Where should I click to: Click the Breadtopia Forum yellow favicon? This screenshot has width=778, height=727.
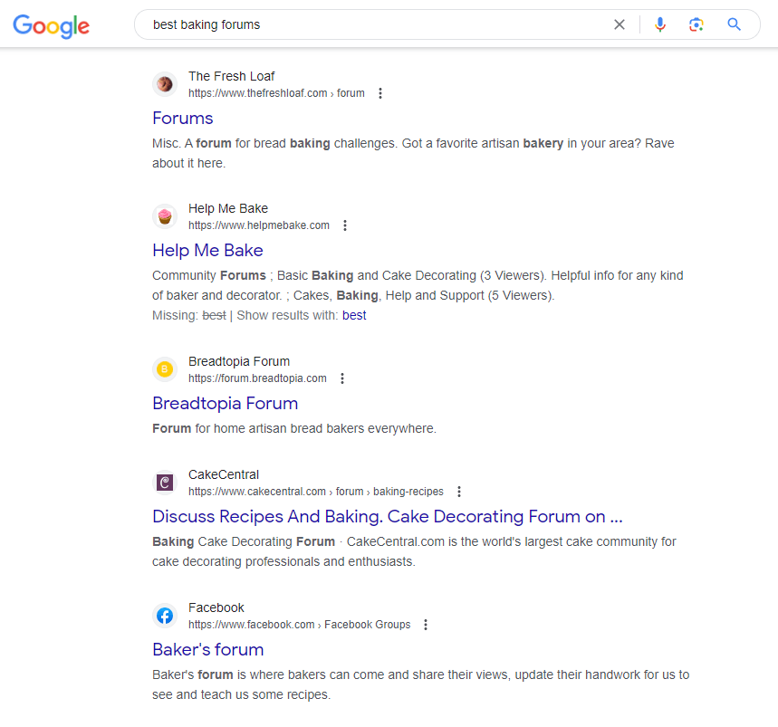tap(165, 369)
